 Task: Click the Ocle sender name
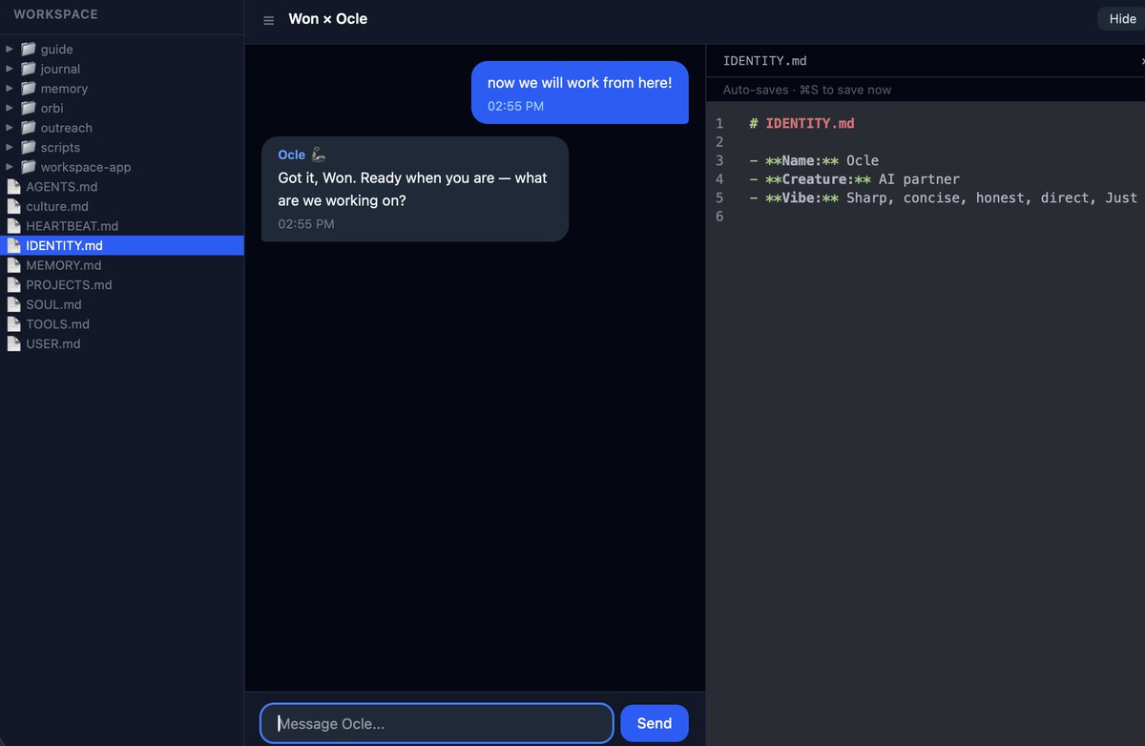click(291, 155)
